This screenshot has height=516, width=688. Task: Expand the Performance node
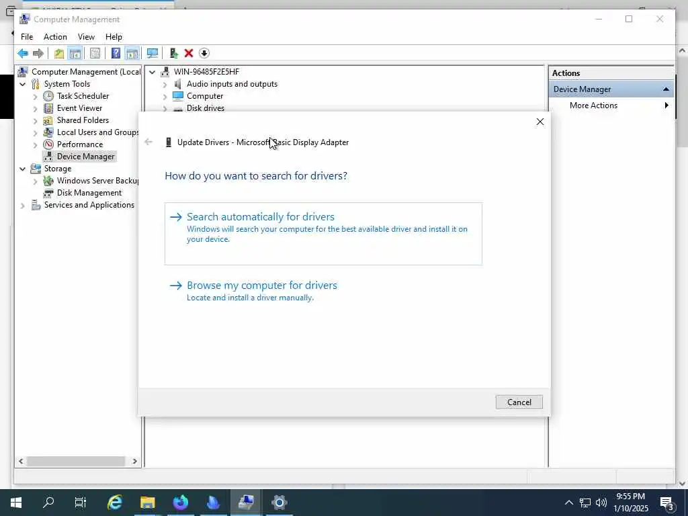(x=35, y=144)
